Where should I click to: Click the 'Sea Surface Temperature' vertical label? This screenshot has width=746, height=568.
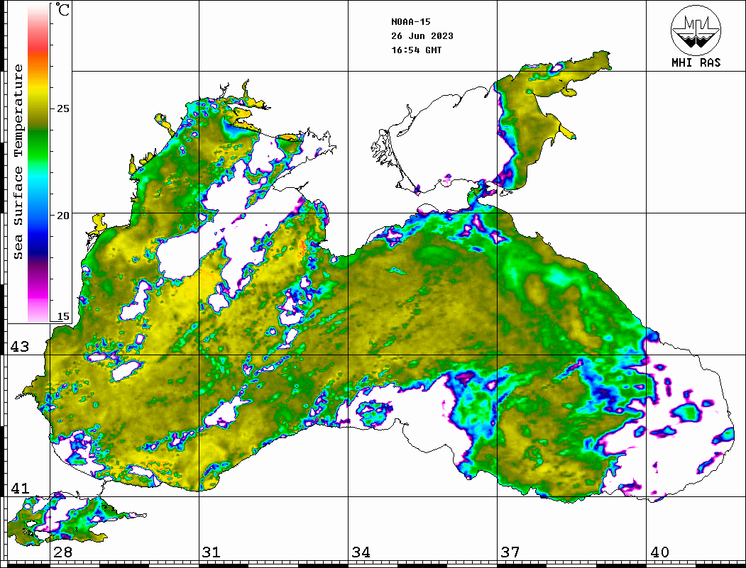(18, 162)
